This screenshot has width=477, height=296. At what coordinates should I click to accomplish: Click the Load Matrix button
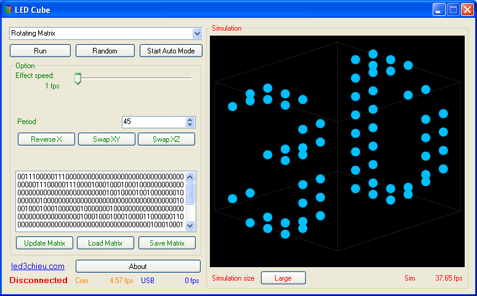pyautogui.click(x=105, y=243)
